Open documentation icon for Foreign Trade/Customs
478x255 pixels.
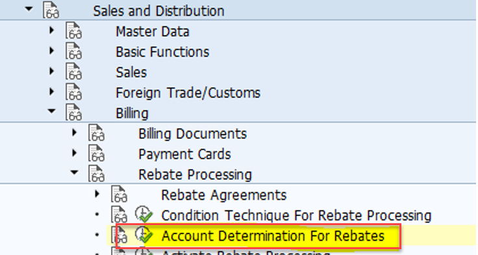tap(73, 91)
